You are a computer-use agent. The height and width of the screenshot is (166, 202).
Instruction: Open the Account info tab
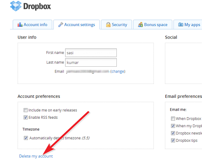point(32,25)
